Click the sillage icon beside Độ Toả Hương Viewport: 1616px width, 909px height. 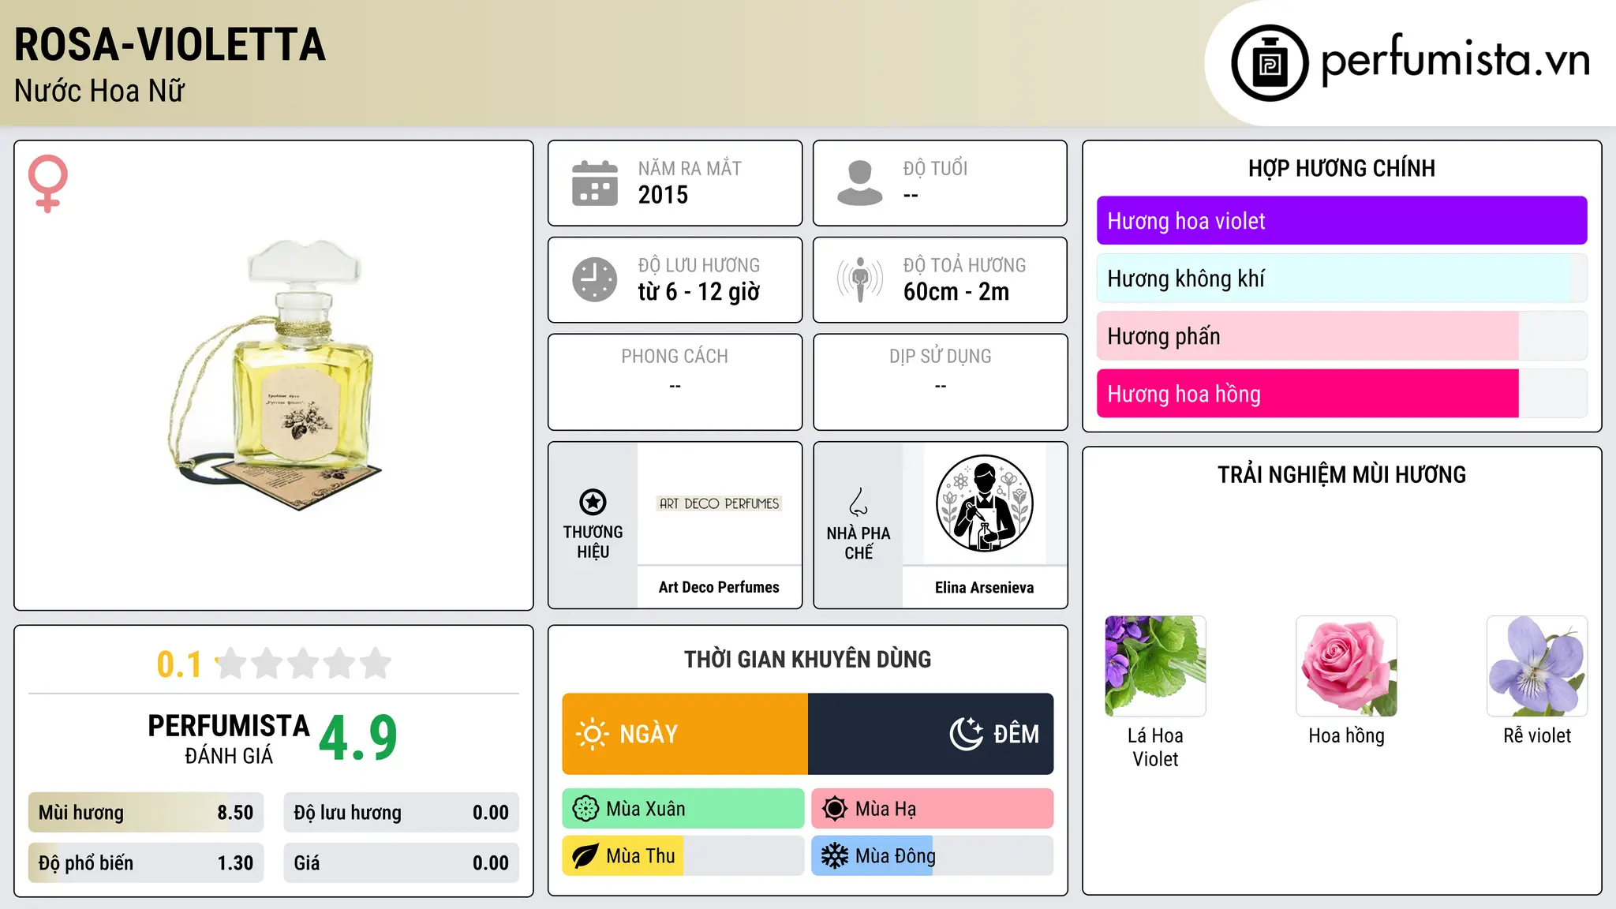(860, 279)
